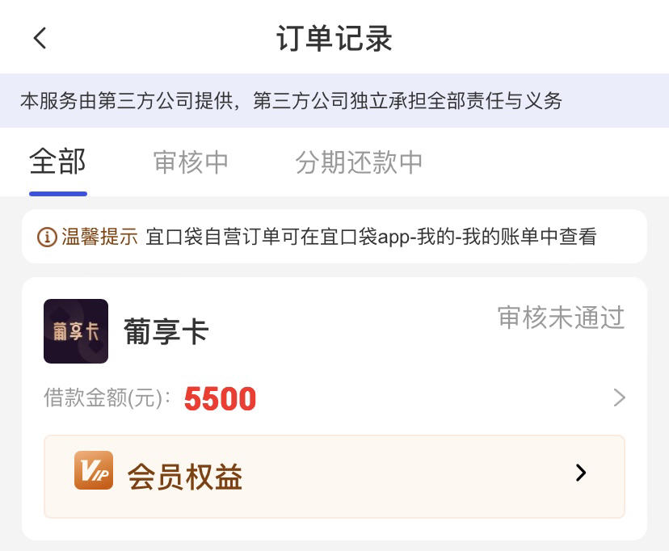The width and height of the screenshot is (669, 551).
Task: Tap the third-party service disclaimer banner
Action: [334, 101]
